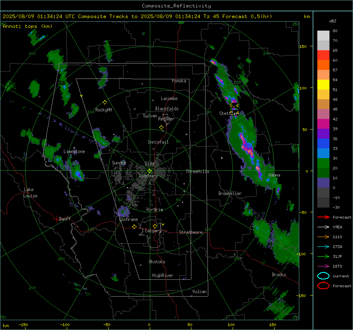Click the cyan current ellipse legend icon

click(323, 276)
